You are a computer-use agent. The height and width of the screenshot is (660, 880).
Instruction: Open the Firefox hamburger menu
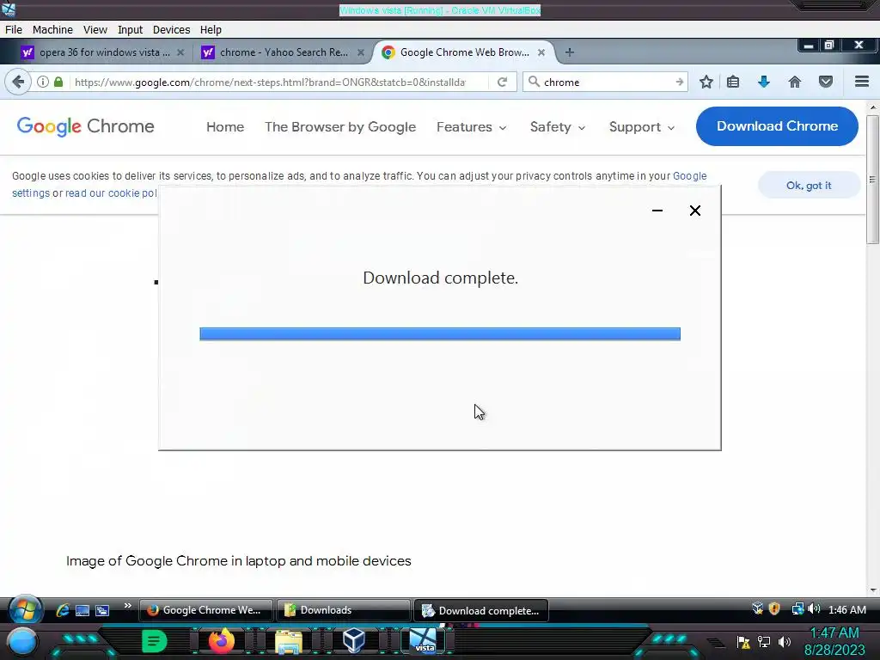click(862, 82)
